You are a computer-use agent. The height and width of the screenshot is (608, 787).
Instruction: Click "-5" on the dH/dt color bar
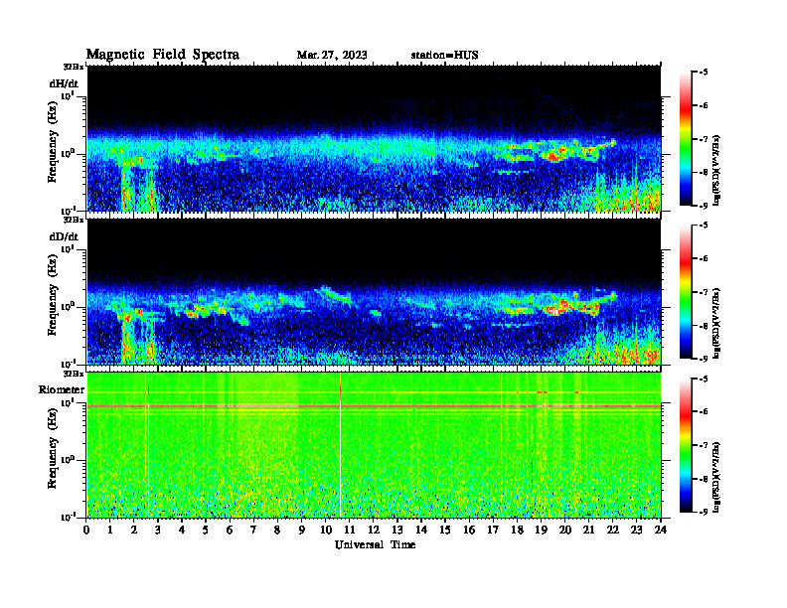(704, 73)
